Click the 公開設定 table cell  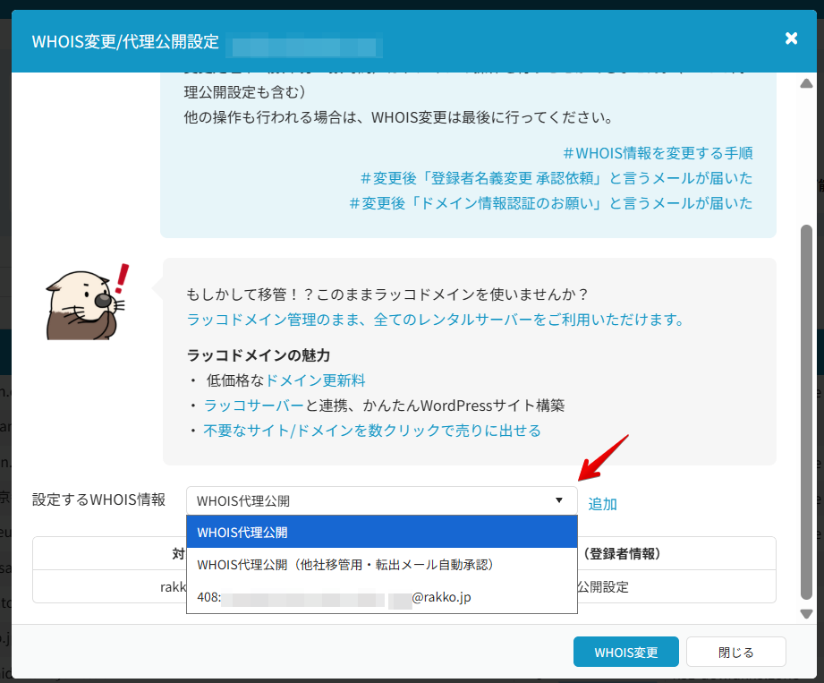603,587
